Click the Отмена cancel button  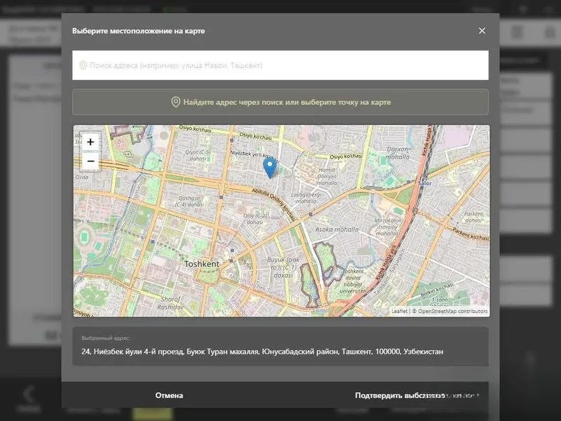(169, 395)
